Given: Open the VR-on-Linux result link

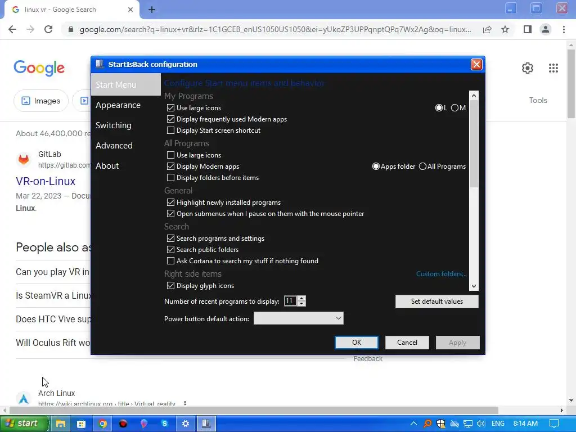Looking at the screenshot, I should click(x=46, y=181).
